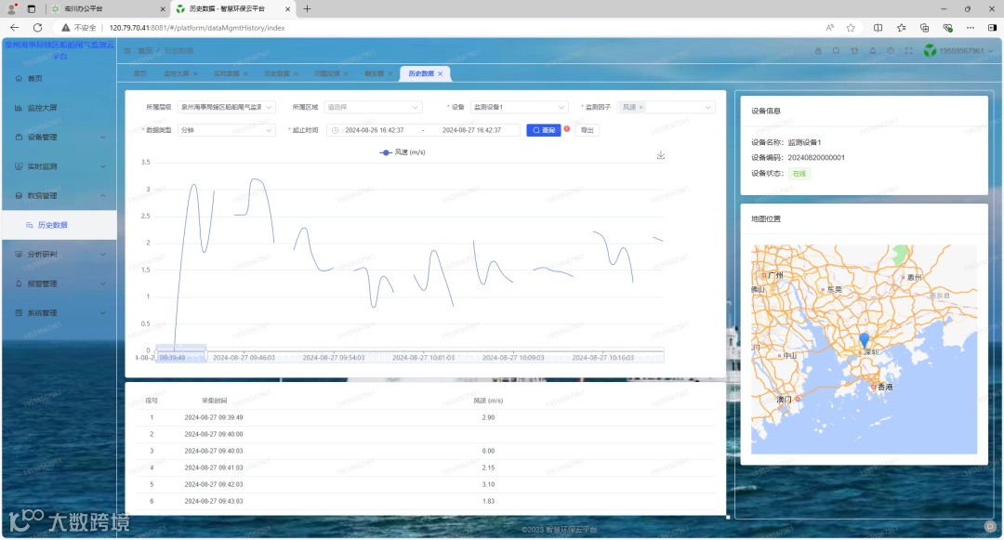
Task: Click the start date 2024-08-26 16:42:37
Action: (375, 130)
